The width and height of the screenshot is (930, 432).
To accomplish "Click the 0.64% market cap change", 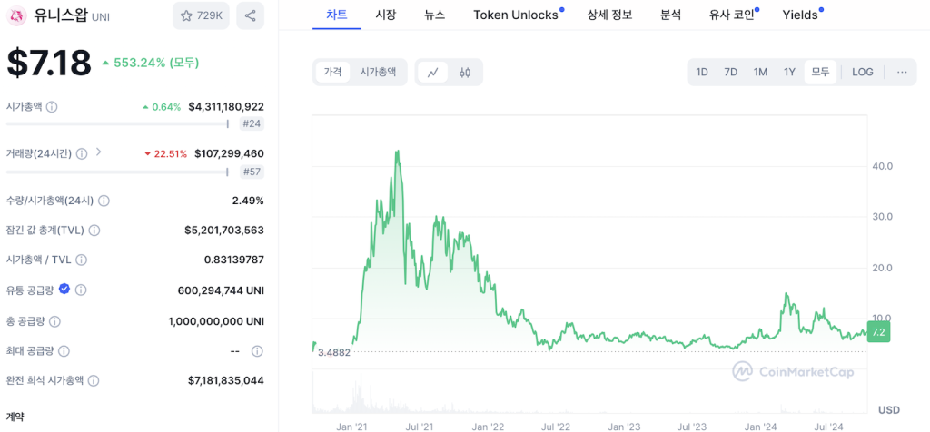I will (162, 107).
